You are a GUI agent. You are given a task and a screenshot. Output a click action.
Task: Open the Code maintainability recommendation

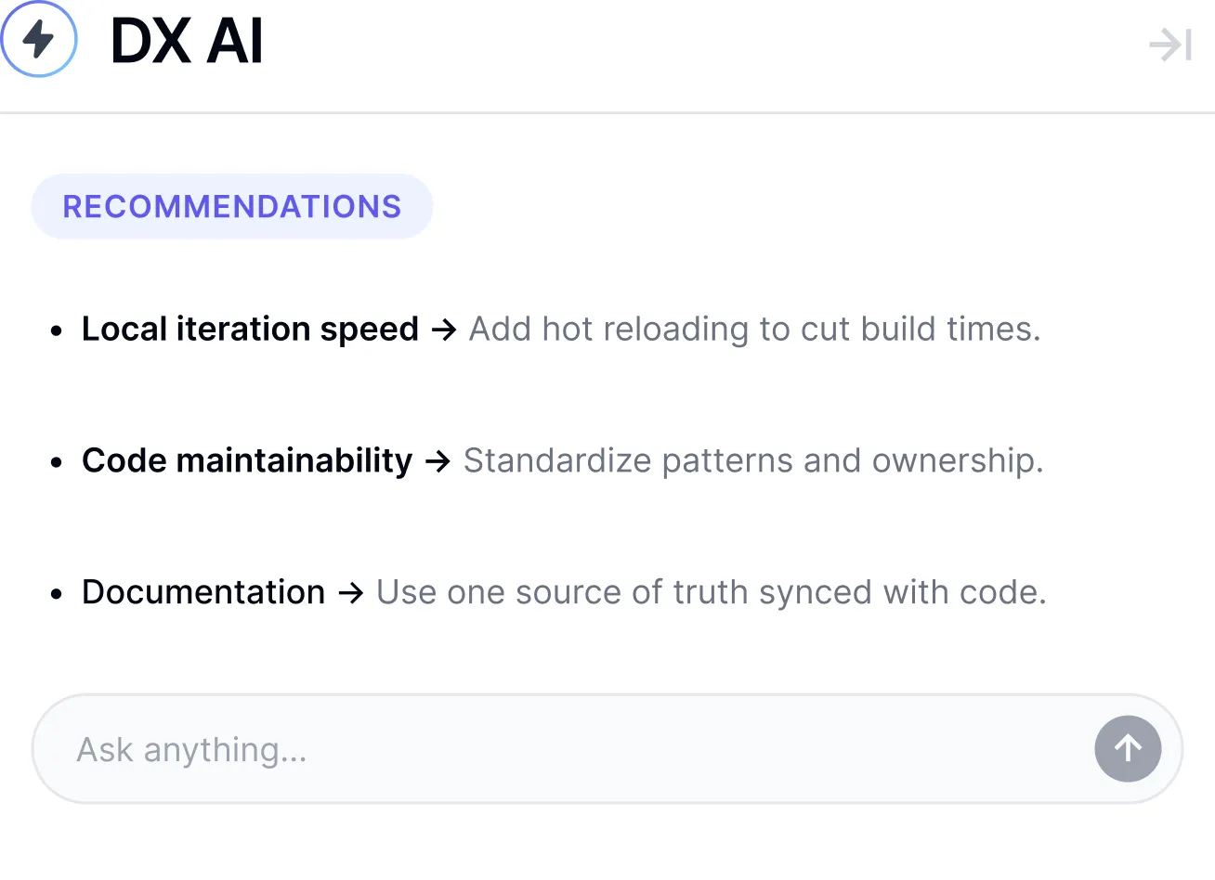point(247,461)
